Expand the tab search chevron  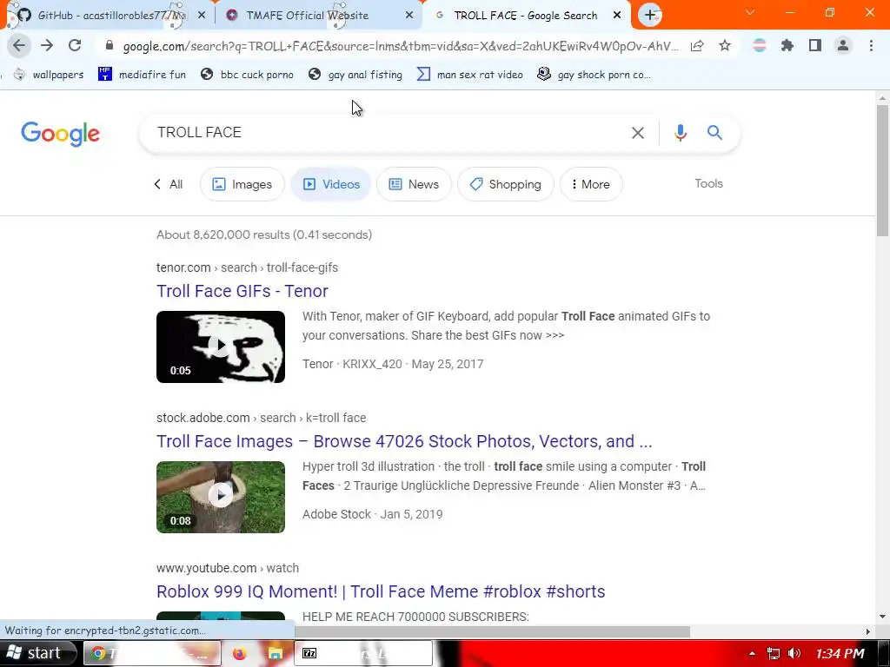(x=750, y=12)
